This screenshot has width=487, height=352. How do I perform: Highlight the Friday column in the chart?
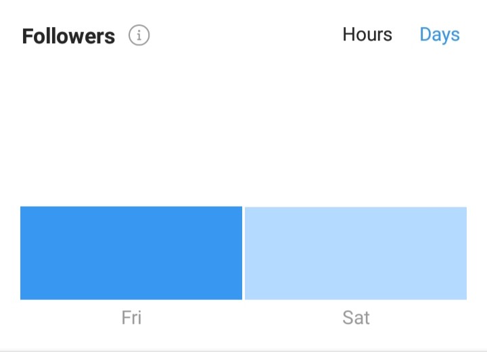[131, 253]
